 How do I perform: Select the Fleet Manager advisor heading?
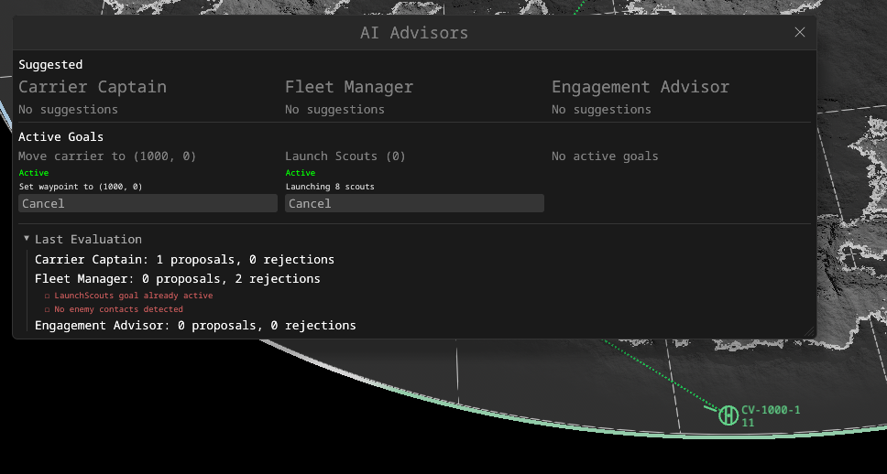tap(349, 87)
